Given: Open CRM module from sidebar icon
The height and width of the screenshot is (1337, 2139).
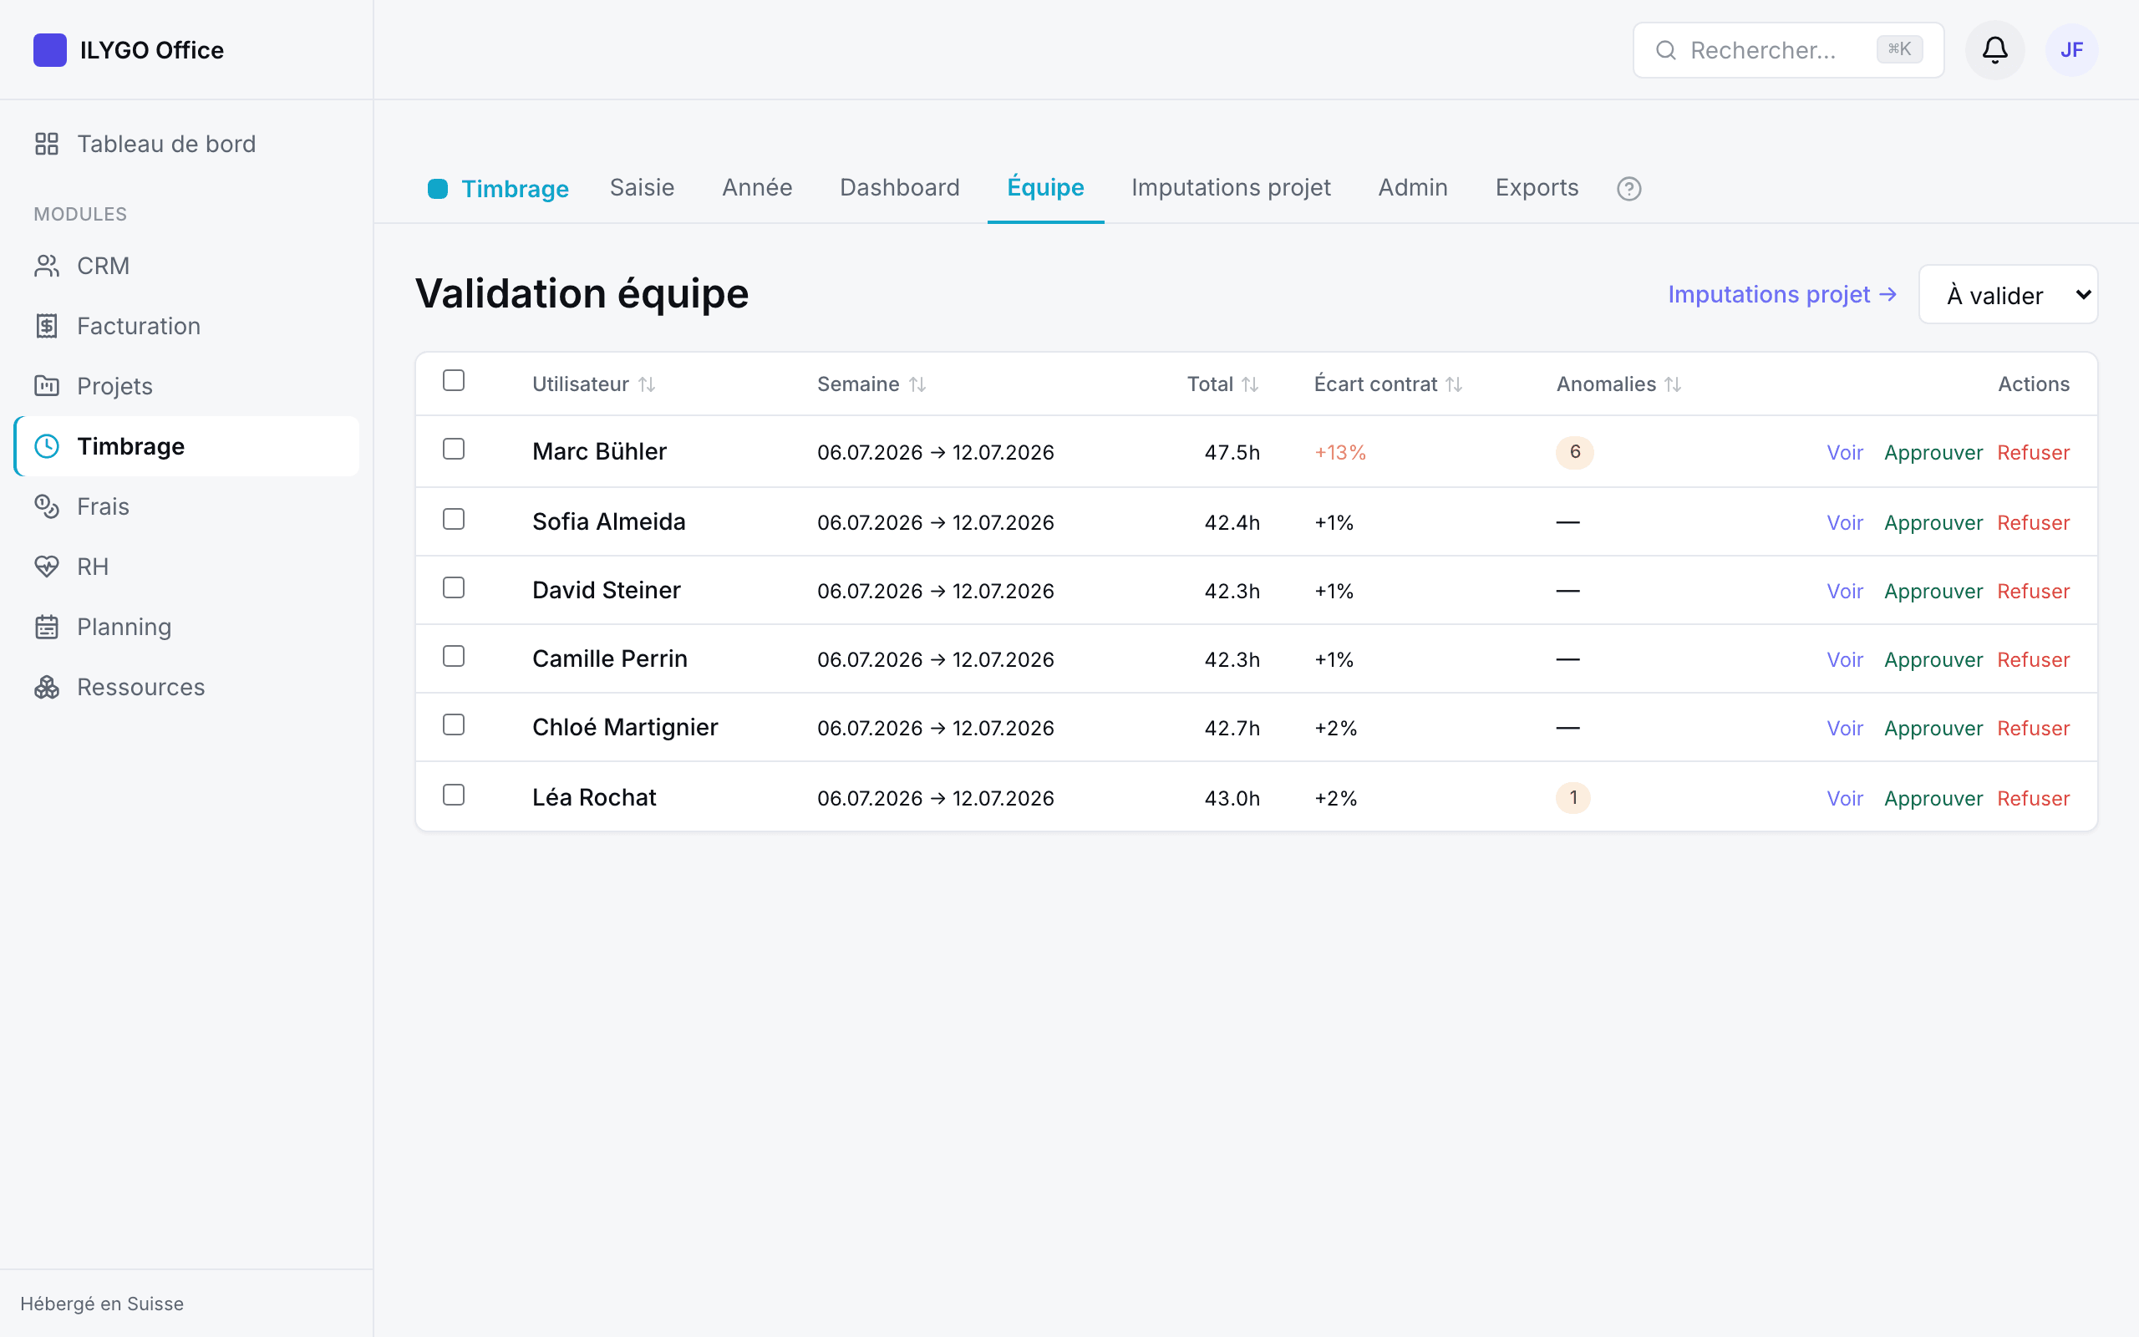Looking at the screenshot, I should (47, 265).
